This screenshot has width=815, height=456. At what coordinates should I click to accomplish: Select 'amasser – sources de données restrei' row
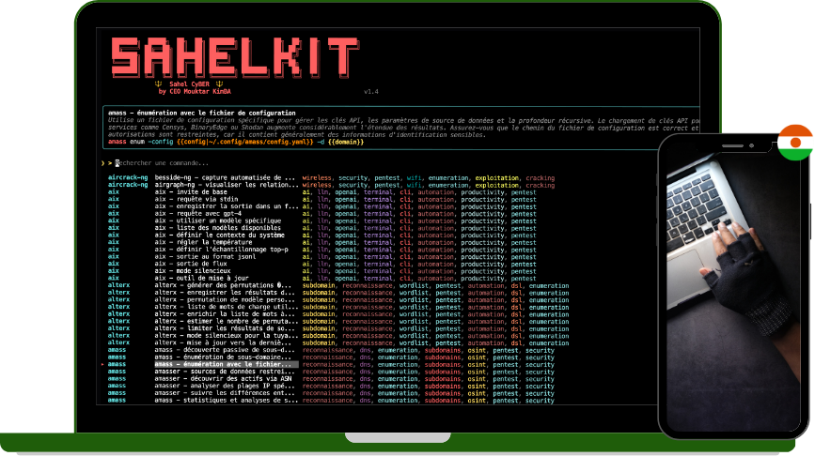point(331,372)
